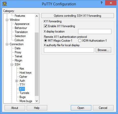Click the Open button
The width and height of the screenshot is (118, 114).
coord(81,108)
